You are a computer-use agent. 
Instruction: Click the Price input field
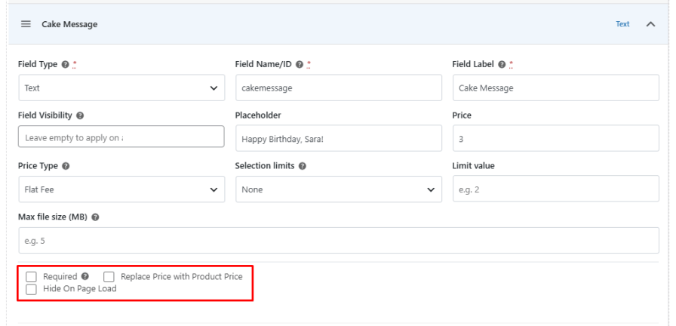click(x=556, y=138)
